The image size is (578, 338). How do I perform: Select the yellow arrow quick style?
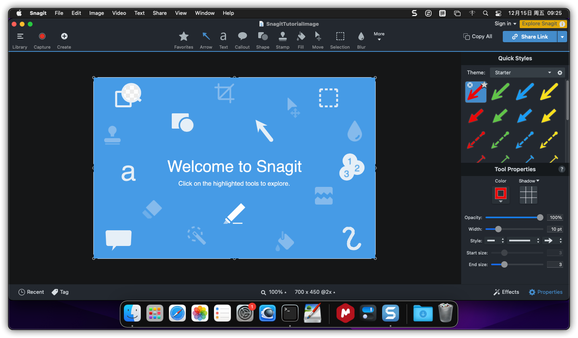click(549, 92)
